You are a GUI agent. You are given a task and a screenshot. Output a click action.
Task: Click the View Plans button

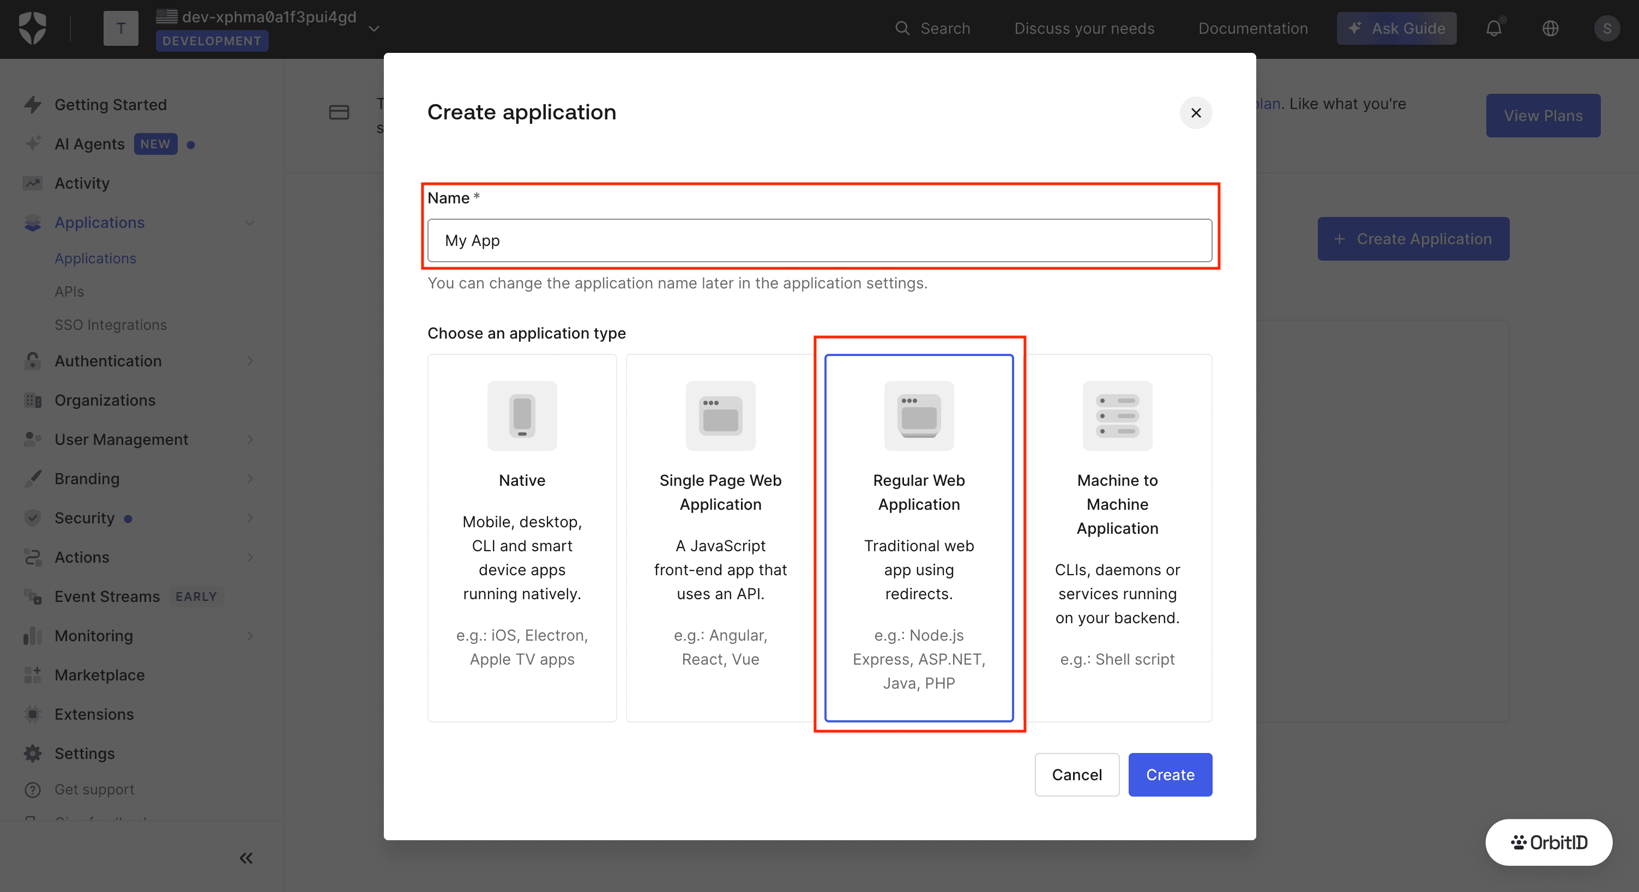1543,116
